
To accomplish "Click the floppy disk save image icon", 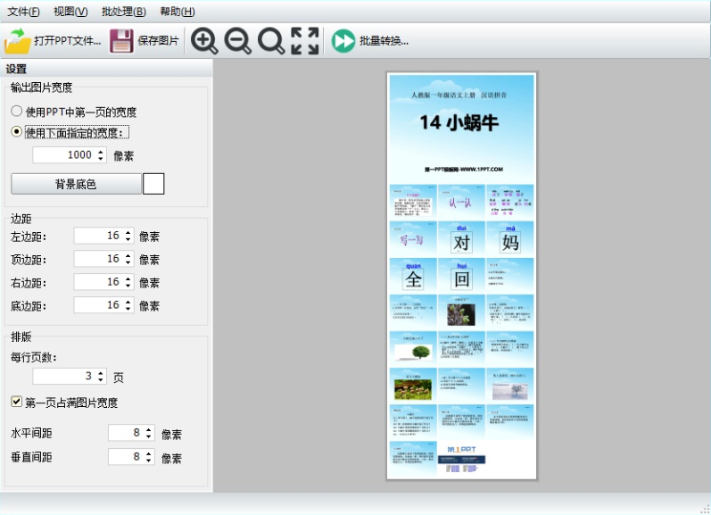I will pyautogui.click(x=121, y=41).
